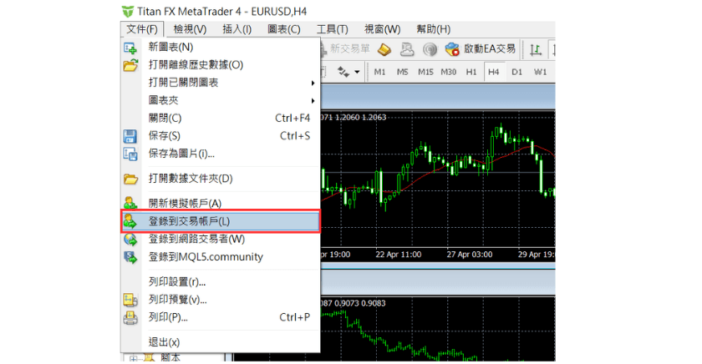The height and width of the screenshot is (364, 702).
Task: Select 打開已關閉圖表 entry
Action: 221,83
